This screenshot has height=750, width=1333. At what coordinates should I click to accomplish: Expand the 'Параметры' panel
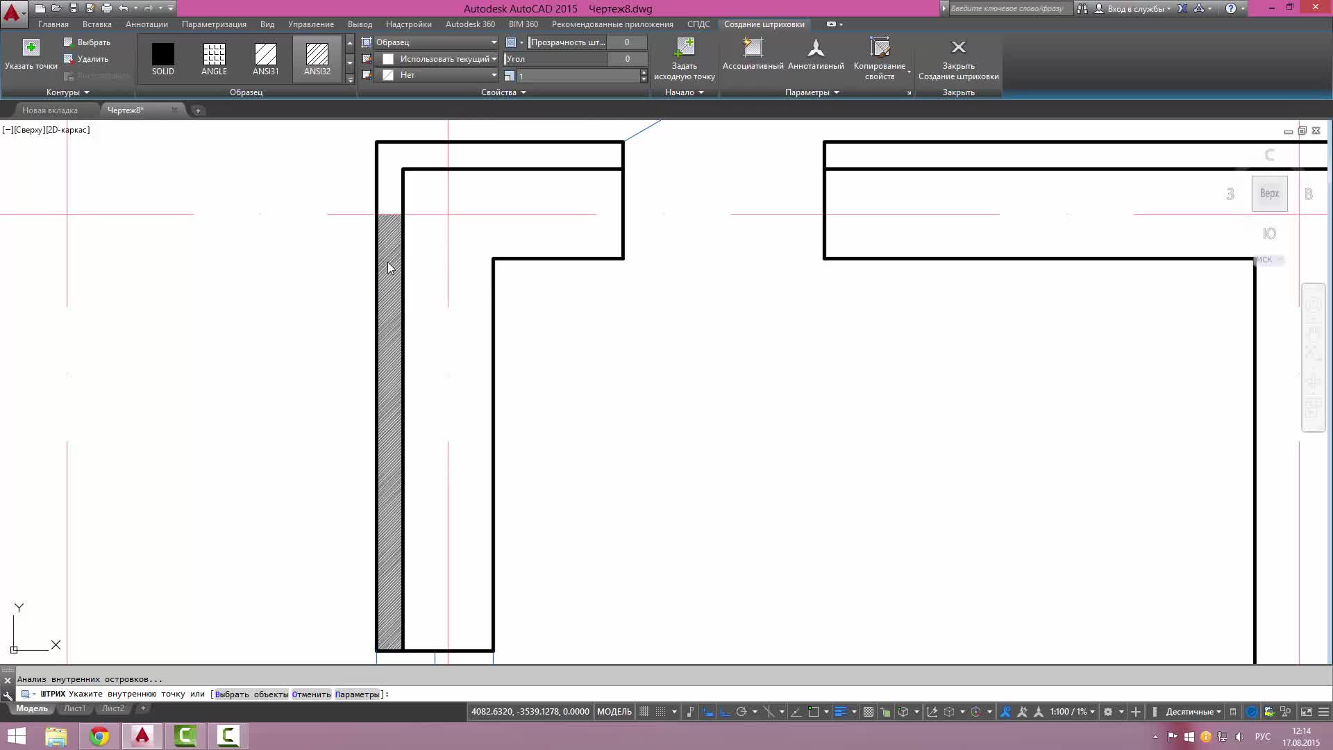pyautogui.click(x=812, y=92)
